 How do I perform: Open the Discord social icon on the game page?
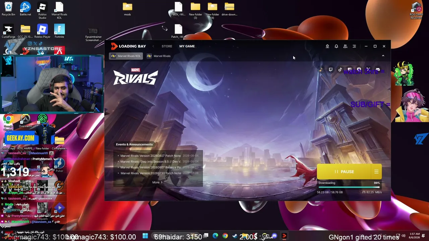[378, 70]
